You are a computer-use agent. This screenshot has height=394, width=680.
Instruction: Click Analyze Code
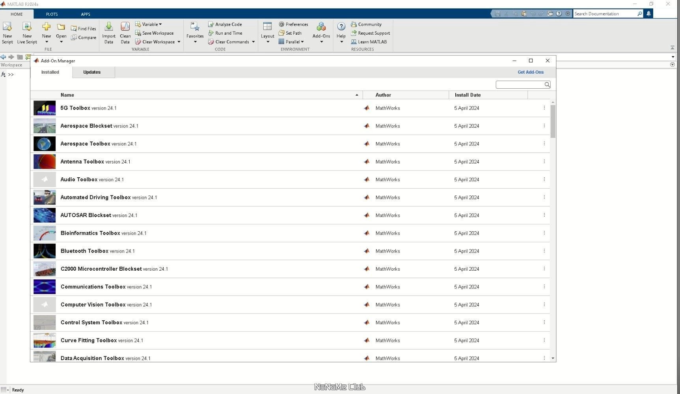(225, 24)
